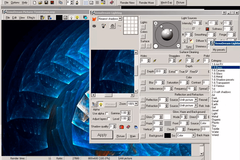This screenshot has width=240, height=160.
Task: Toggle the Adjust layers checkbox
Action: pyautogui.click(x=108, y=119)
